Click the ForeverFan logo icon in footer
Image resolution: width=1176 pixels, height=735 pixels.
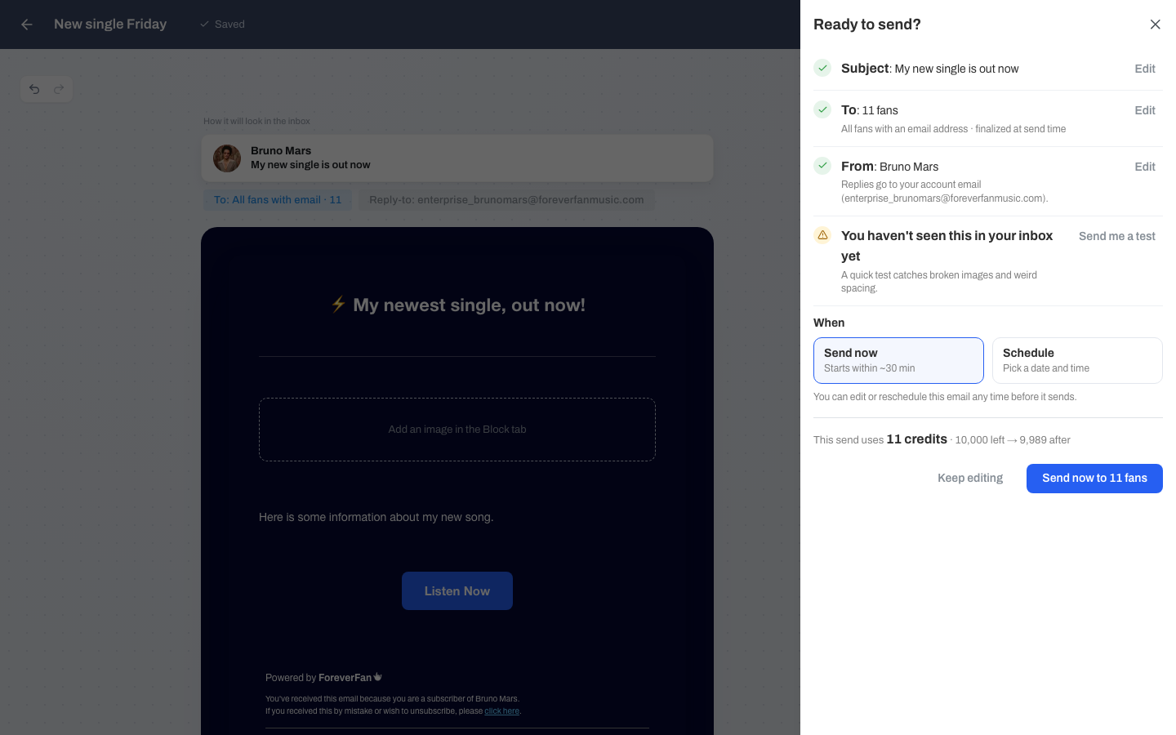(x=378, y=677)
